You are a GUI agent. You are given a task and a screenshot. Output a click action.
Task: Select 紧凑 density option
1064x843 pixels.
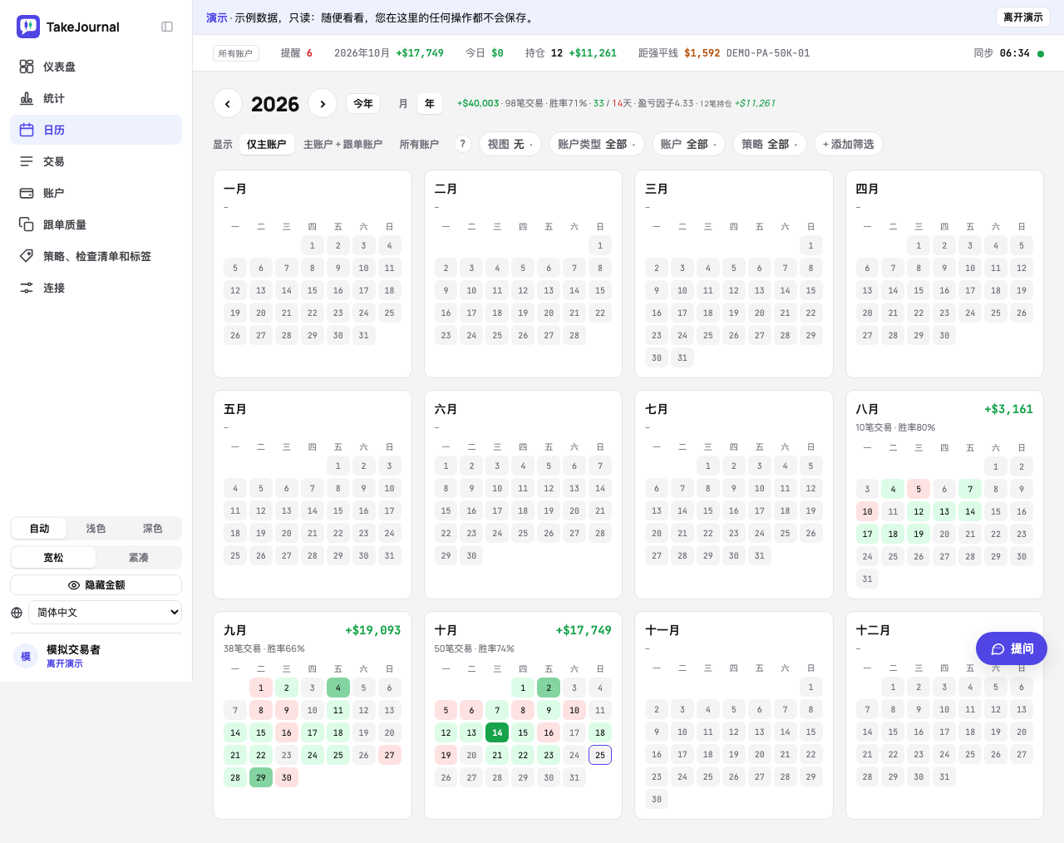click(139, 558)
